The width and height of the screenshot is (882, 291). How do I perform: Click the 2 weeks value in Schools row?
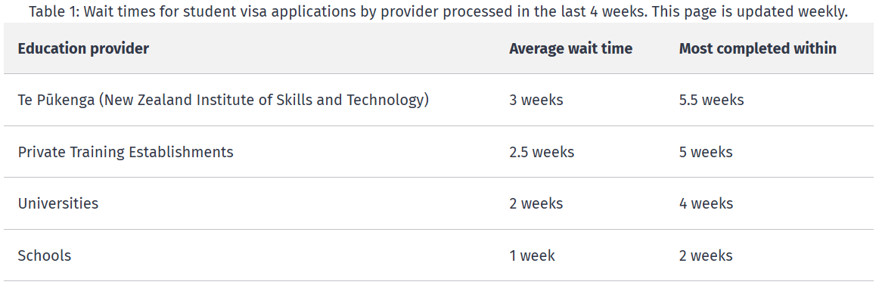coord(706,255)
